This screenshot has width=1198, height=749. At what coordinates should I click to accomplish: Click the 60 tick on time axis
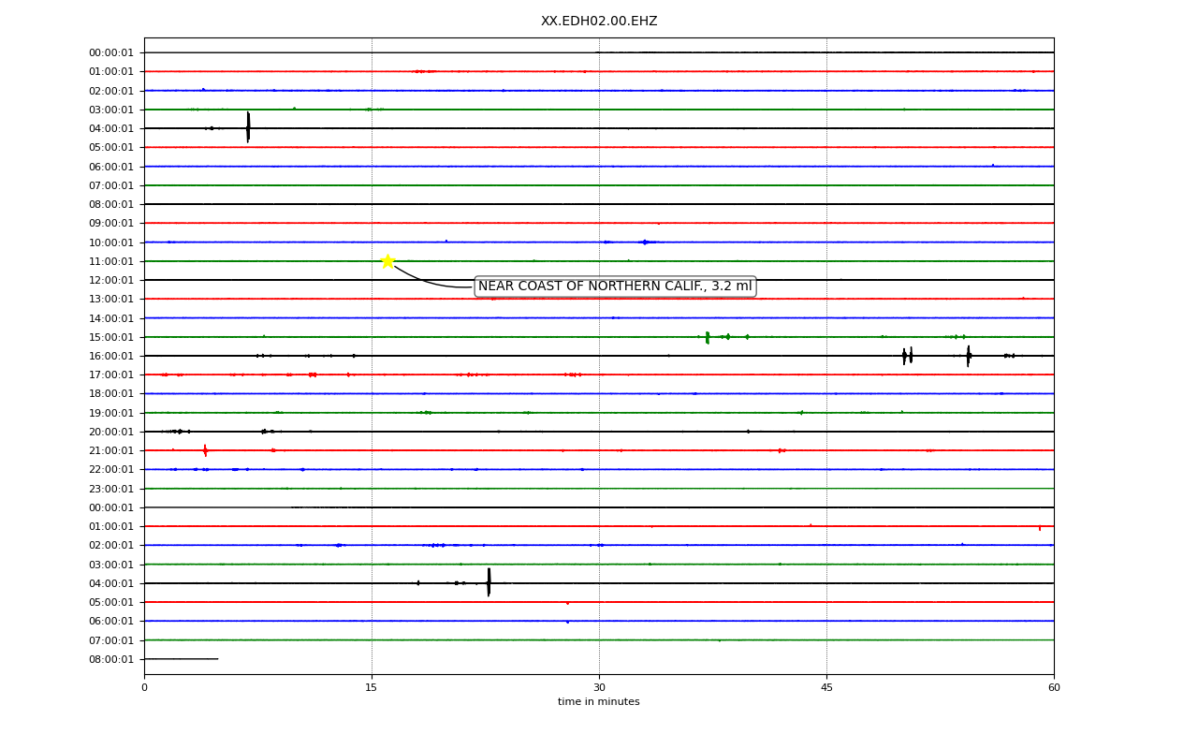(x=1054, y=688)
